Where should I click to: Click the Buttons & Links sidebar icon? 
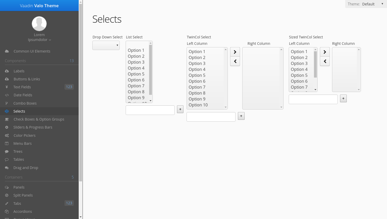tap(7, 79)
